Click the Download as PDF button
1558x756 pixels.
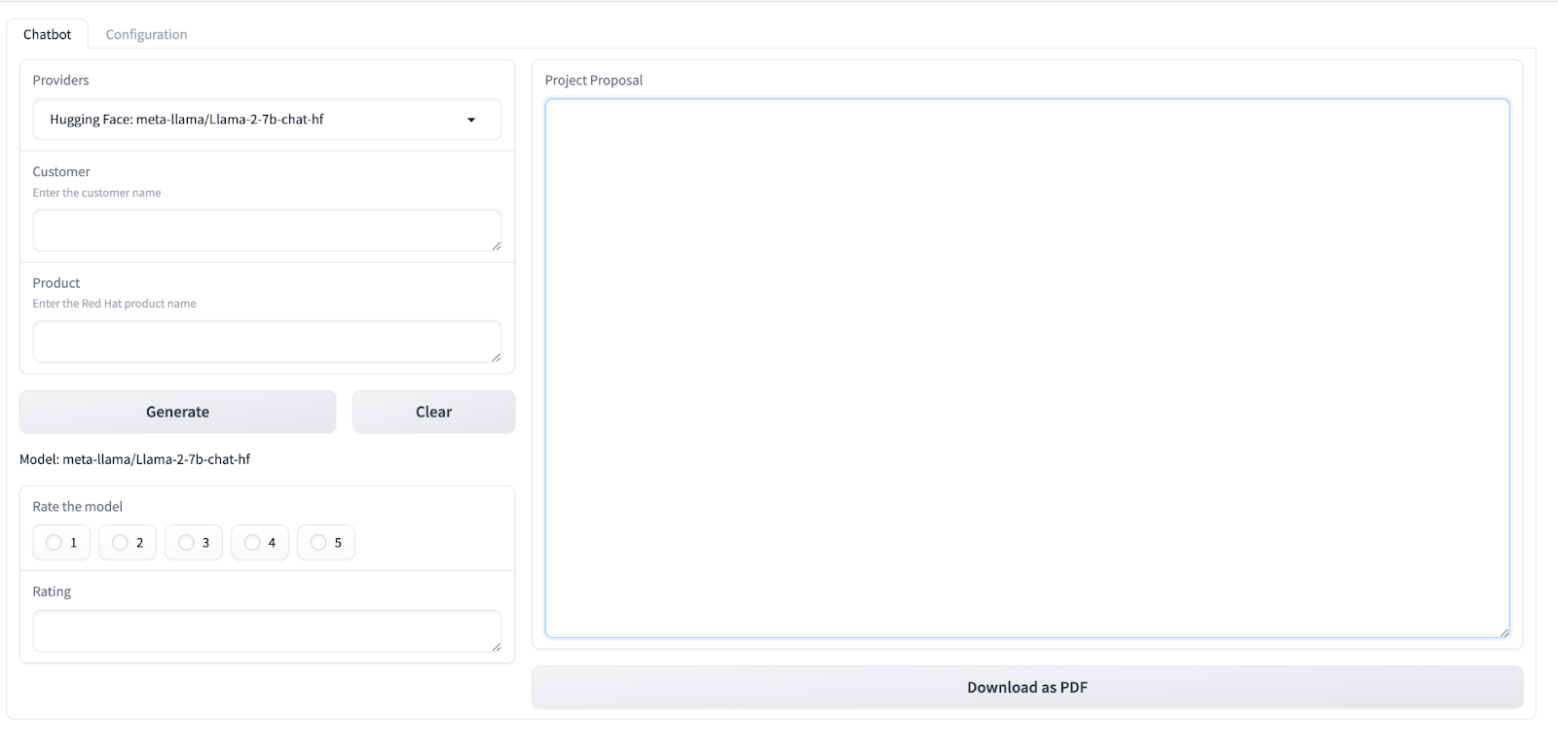pyautogui.click(x=1027, y=687)
